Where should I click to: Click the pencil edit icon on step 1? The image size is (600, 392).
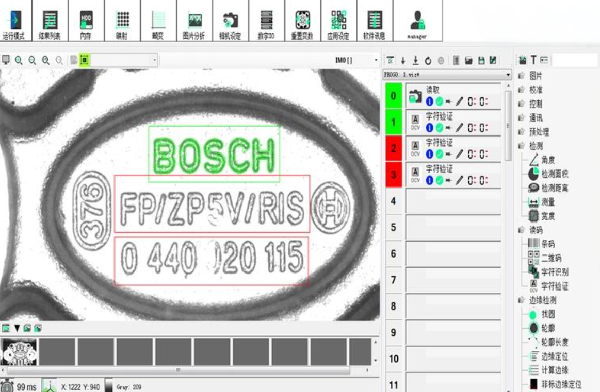459,128
